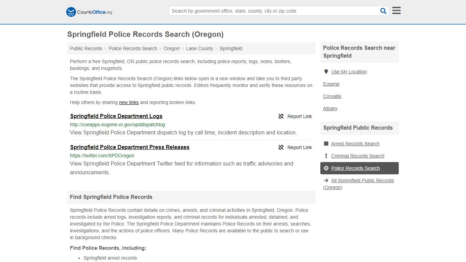This screenshot has width=466, height=262.
Task: Report Link for Press Releases
Action: click(295, 147)
